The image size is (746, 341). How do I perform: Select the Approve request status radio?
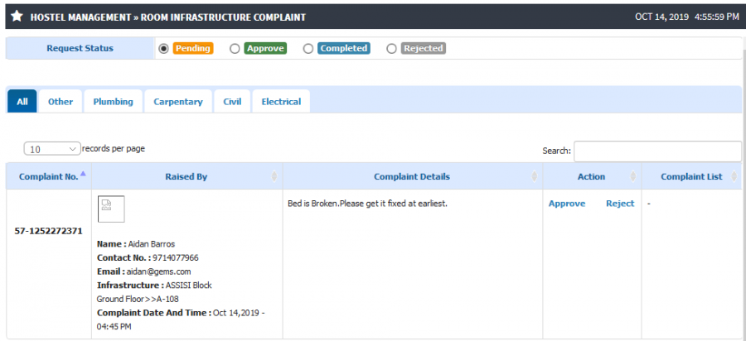pyautogui.click(x=235, y=49)
